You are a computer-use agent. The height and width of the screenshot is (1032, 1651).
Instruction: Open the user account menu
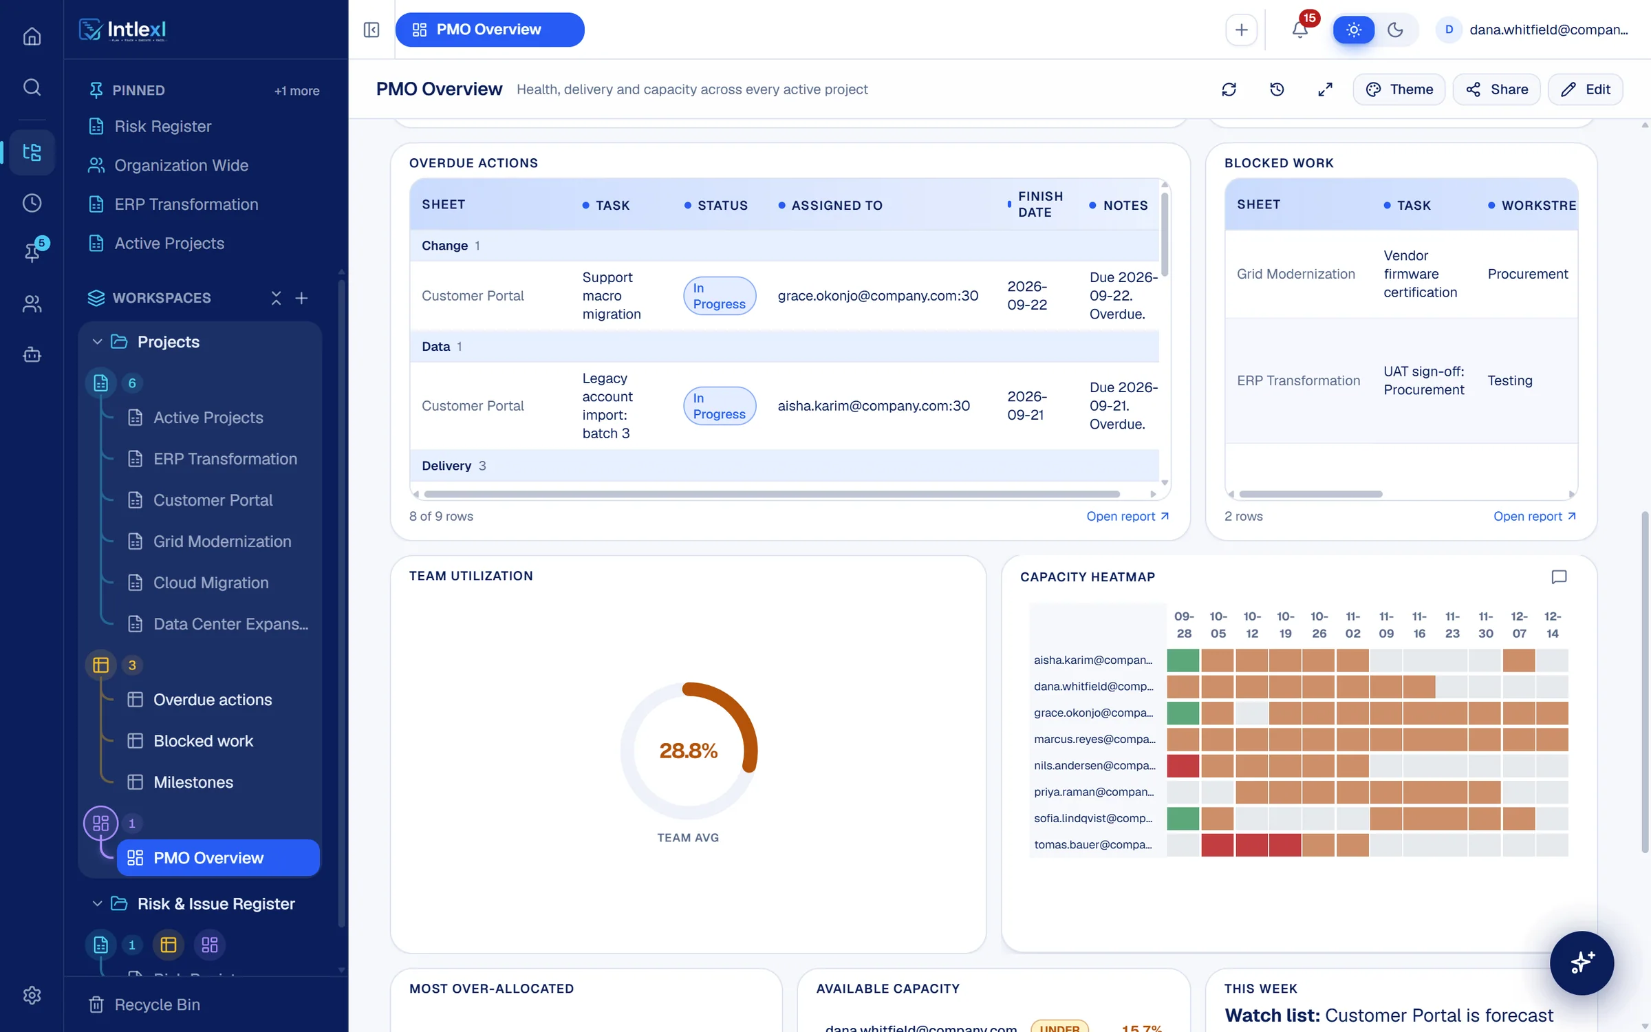[x=1533, y=30]
